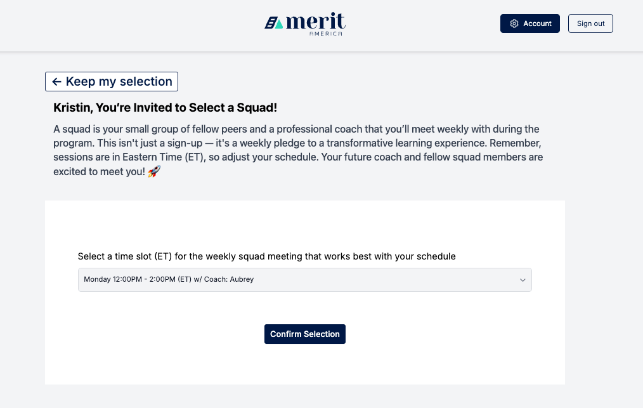Click the word "Kristin" in the heading
643x408 pixels.
coord(72,108)
